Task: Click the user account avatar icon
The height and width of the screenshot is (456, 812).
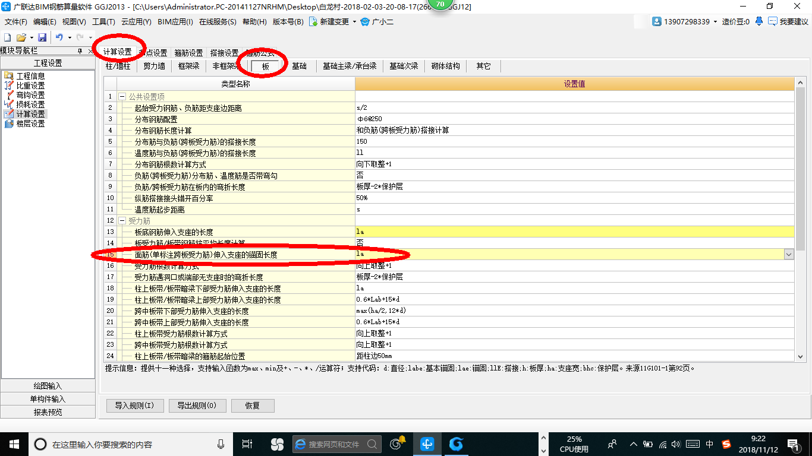Action: click(657, 21)
